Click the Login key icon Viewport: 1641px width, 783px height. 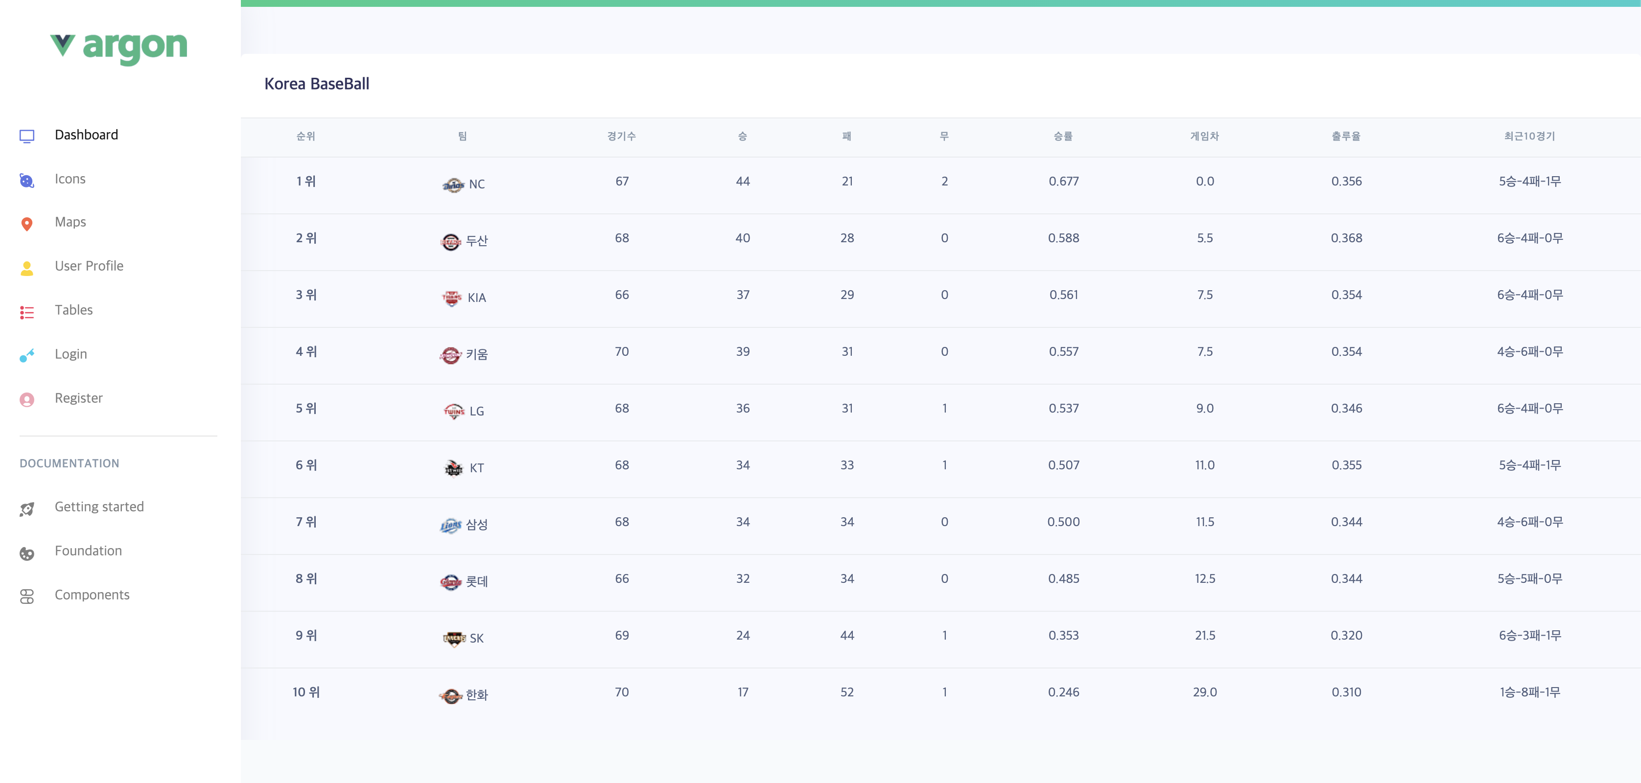coord(27,355)
